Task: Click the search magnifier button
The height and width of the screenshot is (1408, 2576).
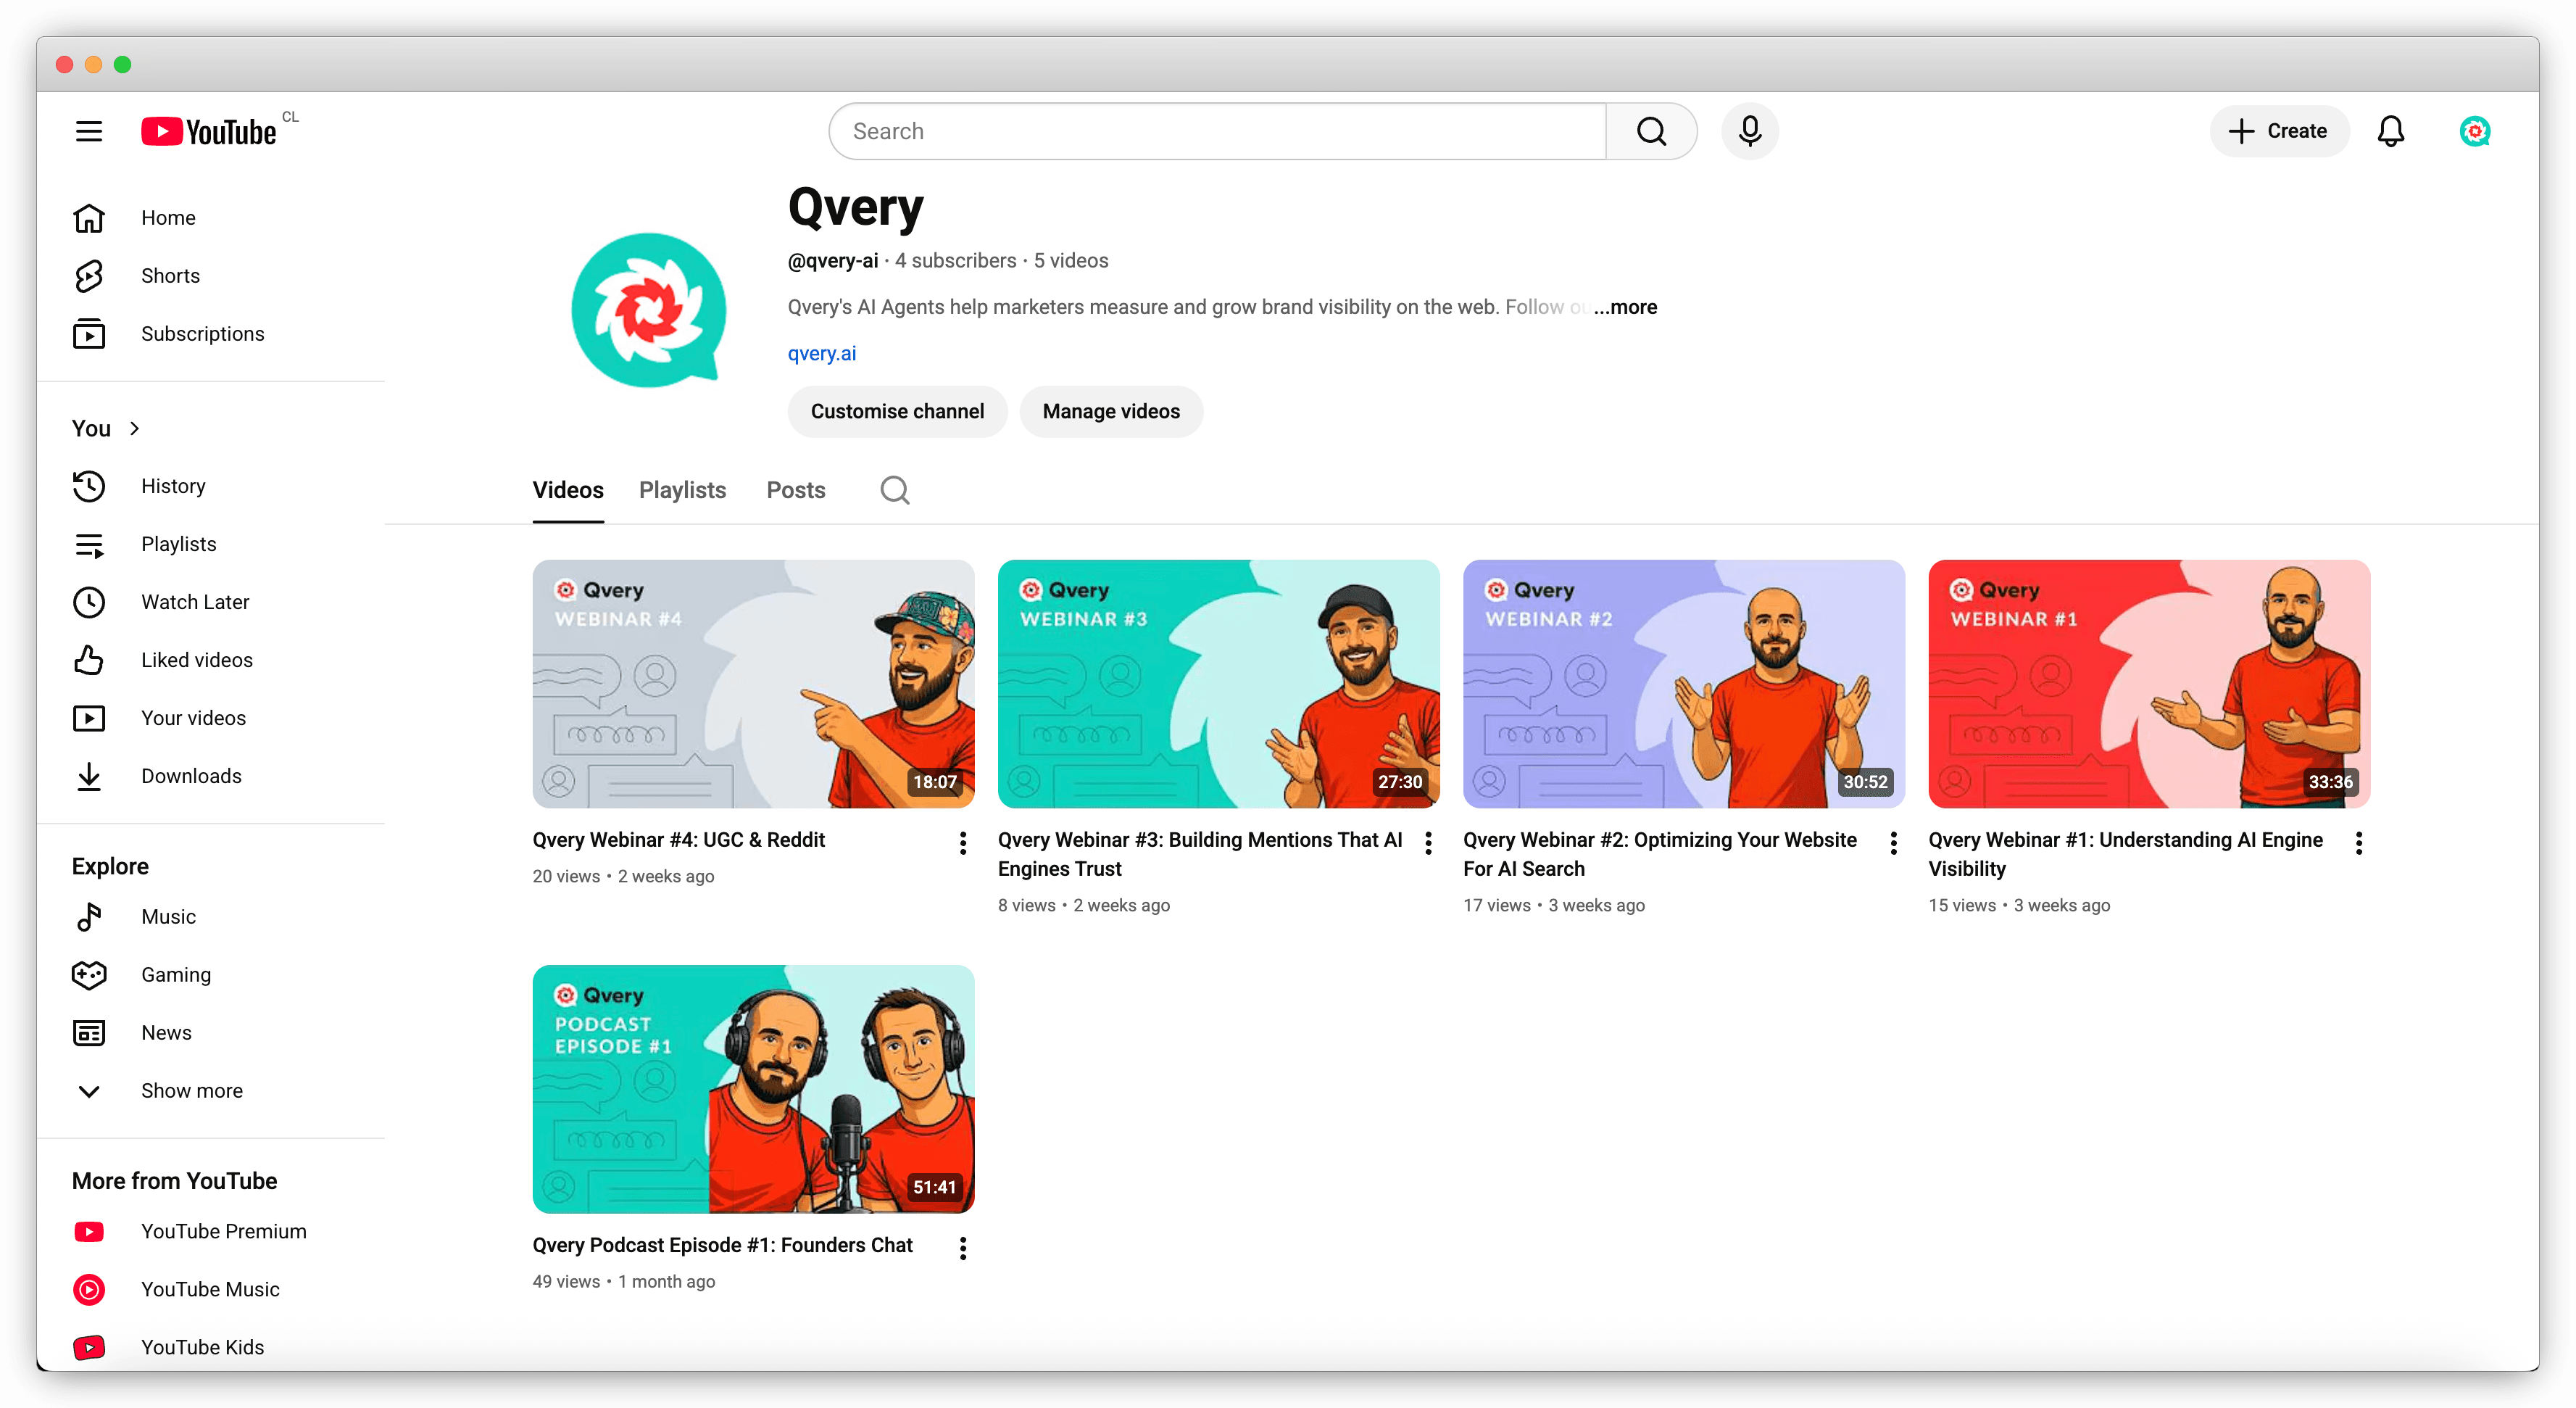Action: (1651, 131)
